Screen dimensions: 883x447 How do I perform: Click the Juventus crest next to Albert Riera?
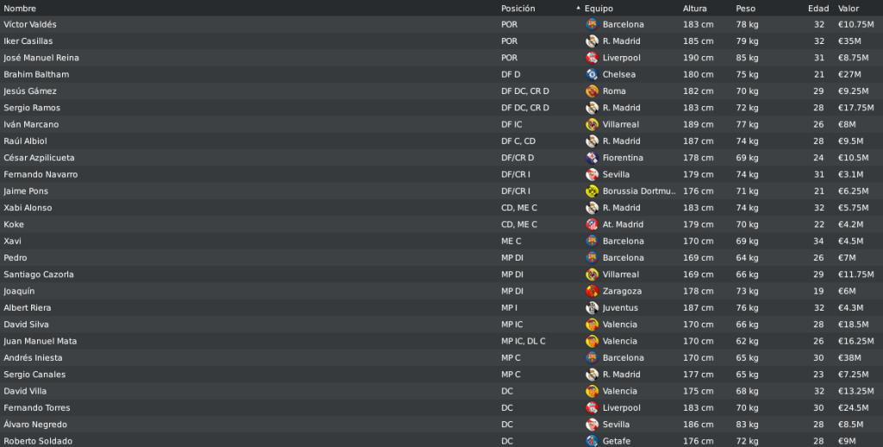592,308
